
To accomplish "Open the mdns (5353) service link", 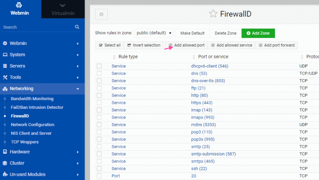I will pyautogui.click(x=203, y=125).
